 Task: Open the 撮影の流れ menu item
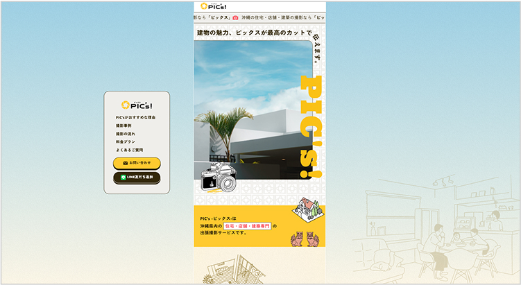[x=126, y=134]
